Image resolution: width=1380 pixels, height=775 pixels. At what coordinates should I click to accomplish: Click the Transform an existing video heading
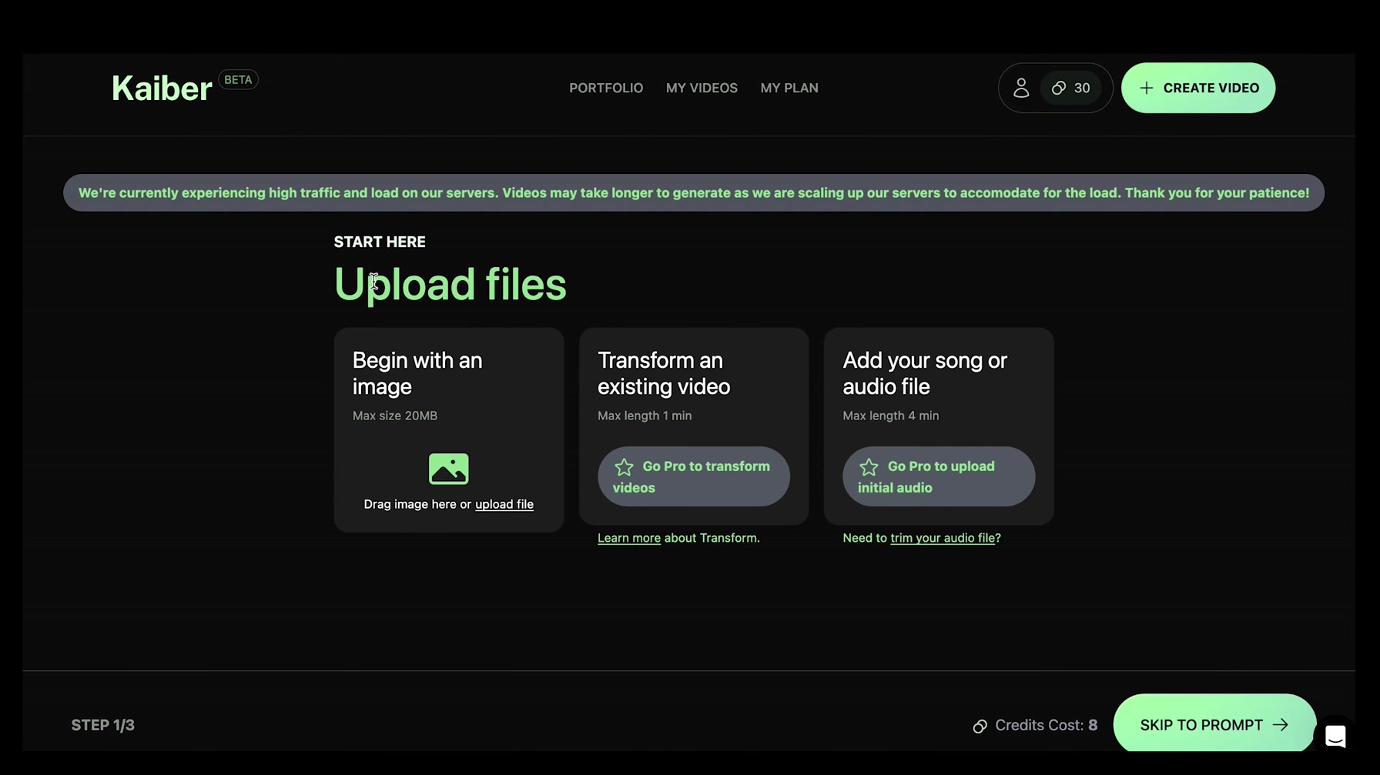[x=664, y=373]
